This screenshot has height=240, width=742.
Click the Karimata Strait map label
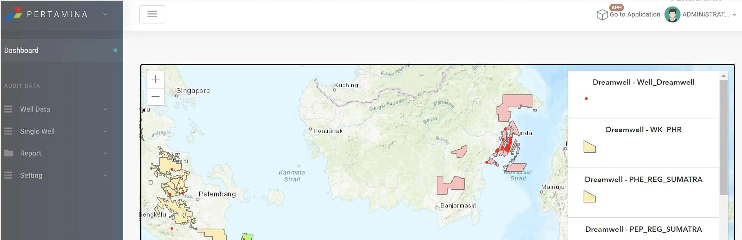tap(292, 176)
